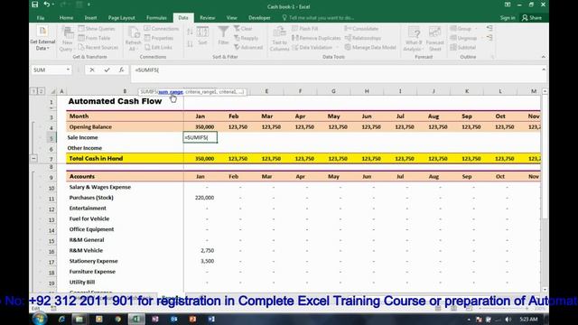This screenshot has height=325, width=578.
Task: Expand the formula bar
Action: pos(544,70)
